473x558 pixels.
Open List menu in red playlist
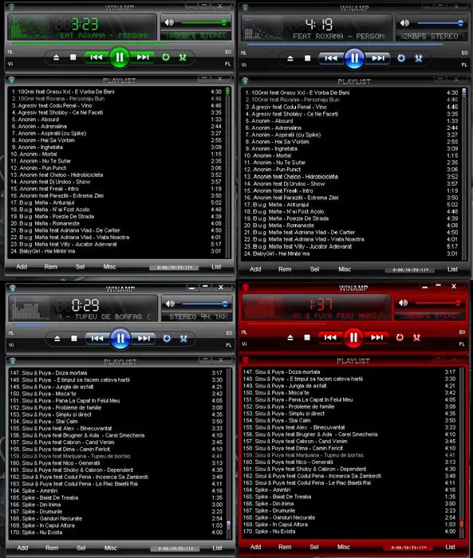coord(450,547)
